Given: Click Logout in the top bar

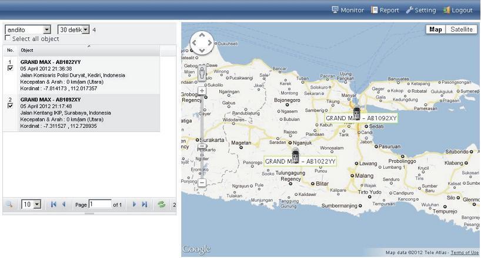Looking at the screenshot, I should [x=457, y=10].
